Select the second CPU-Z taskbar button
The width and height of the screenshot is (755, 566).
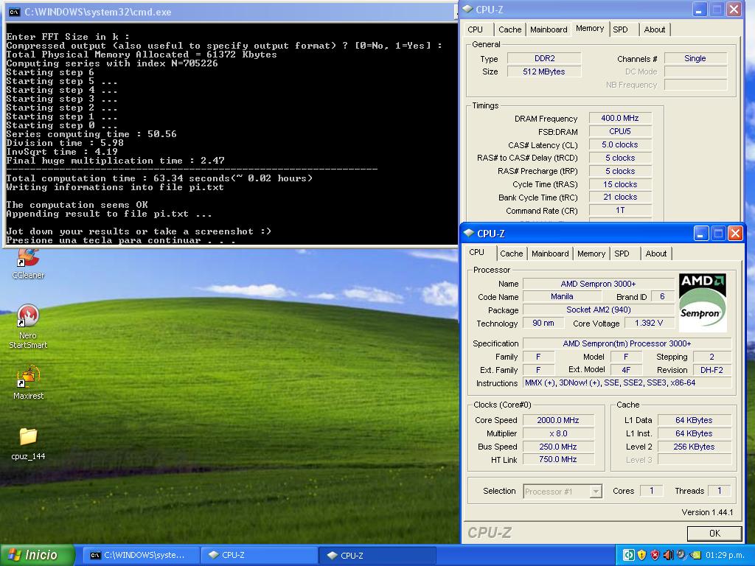coord(377,555)
